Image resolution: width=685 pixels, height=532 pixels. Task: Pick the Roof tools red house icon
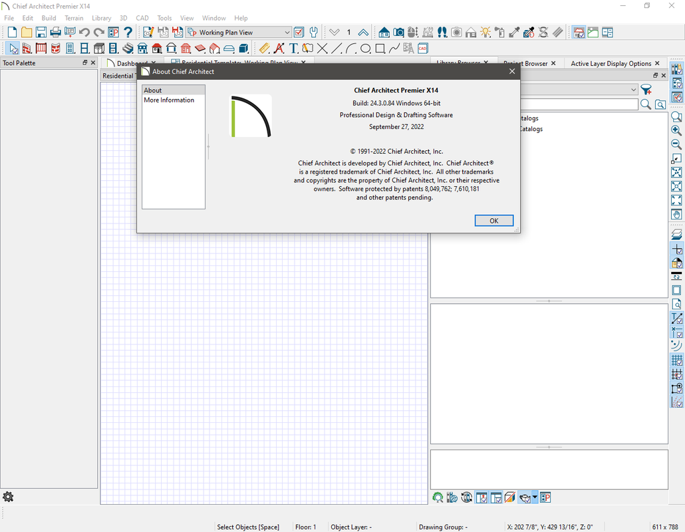click(x=157, y=49)
